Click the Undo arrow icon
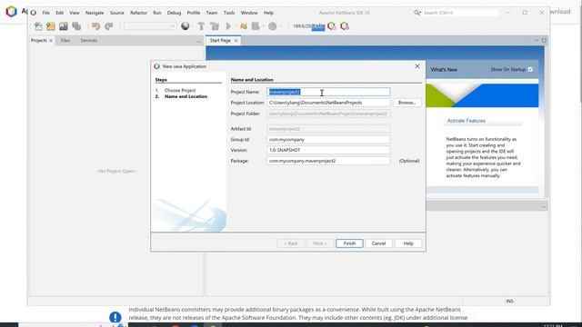This screenshot has height=327, width=582. click(x=95, y=26)
